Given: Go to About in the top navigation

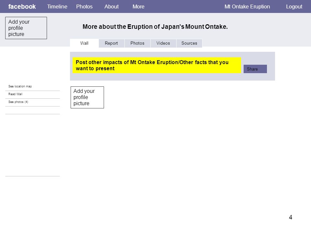Looking at the screenshot, I should [111, 6].
